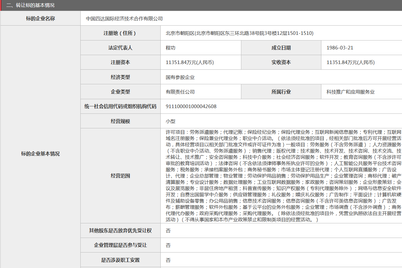This screenshot has width=402, height=268.
Task: Click the section header 二、转让标的基本情况
Action: 30,5
